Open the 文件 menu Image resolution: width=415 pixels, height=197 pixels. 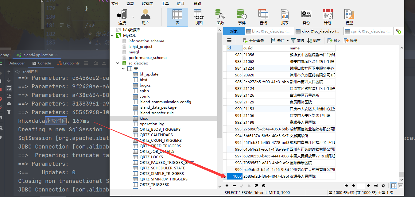coord(115,3)
